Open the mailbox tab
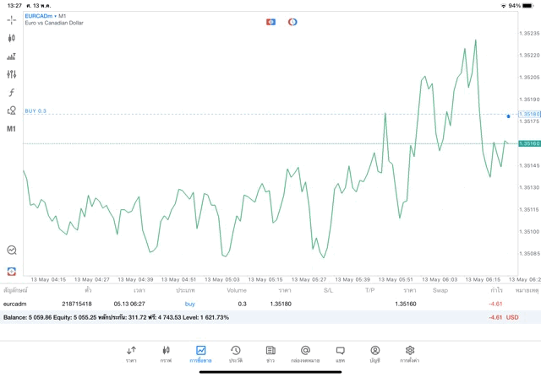 tap(305, 353)
